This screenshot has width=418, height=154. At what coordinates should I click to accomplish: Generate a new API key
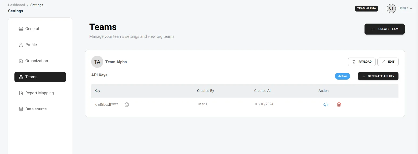coord(378,76)
